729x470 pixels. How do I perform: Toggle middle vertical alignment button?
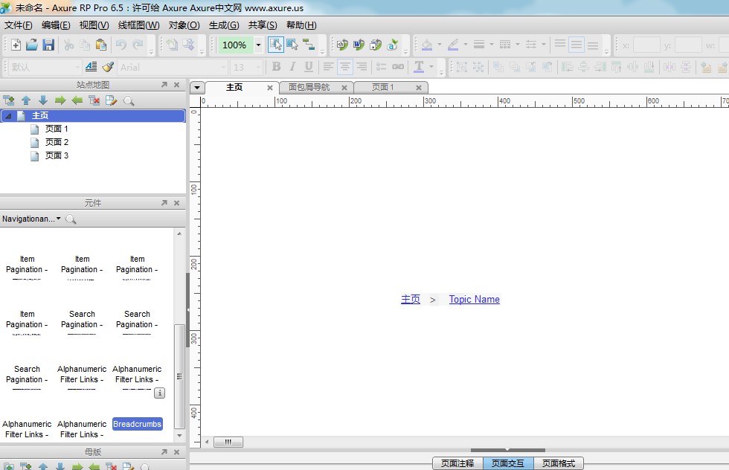(x=577, y=45)
